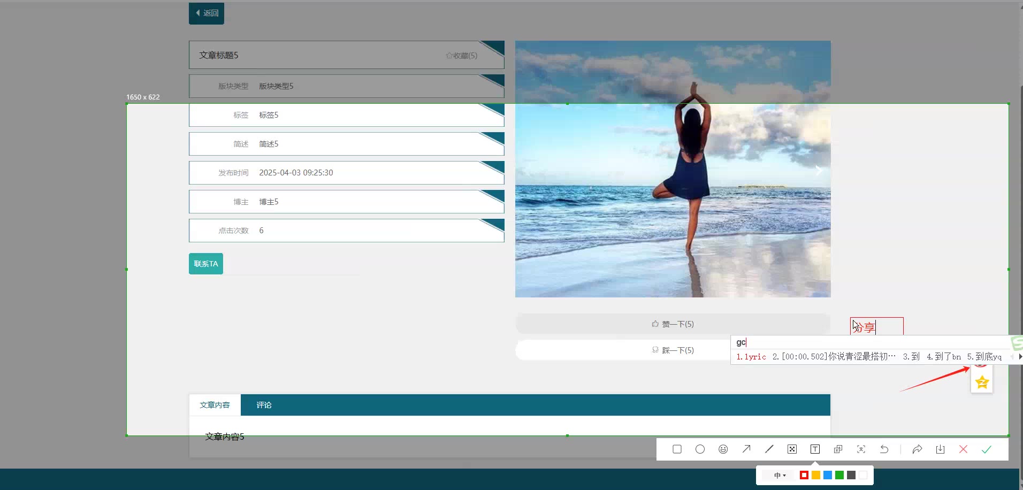This screenshot has width=1023, height=490.
Task: Open the 文章内容 tab
Action: click(215, 405)
